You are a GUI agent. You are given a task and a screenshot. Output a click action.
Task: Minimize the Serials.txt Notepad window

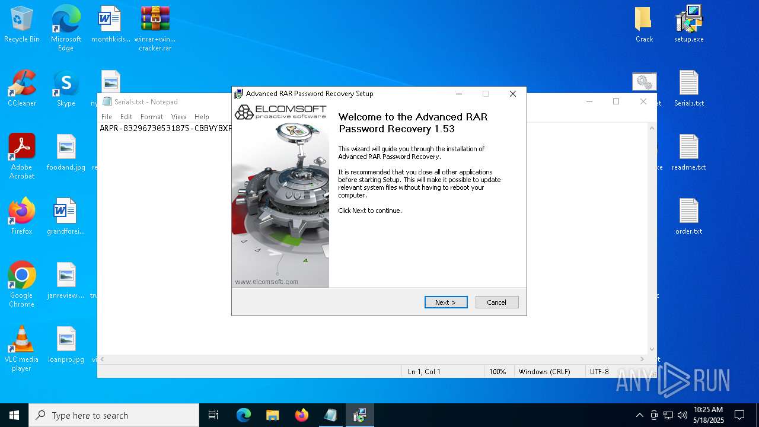tap(589, 101)
